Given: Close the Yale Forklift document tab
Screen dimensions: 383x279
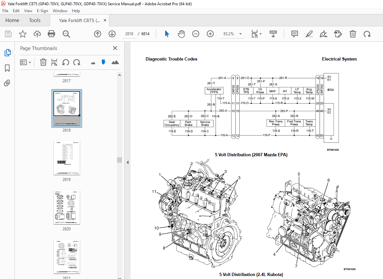Looking at the screenshot, I should tap(105, 20).
